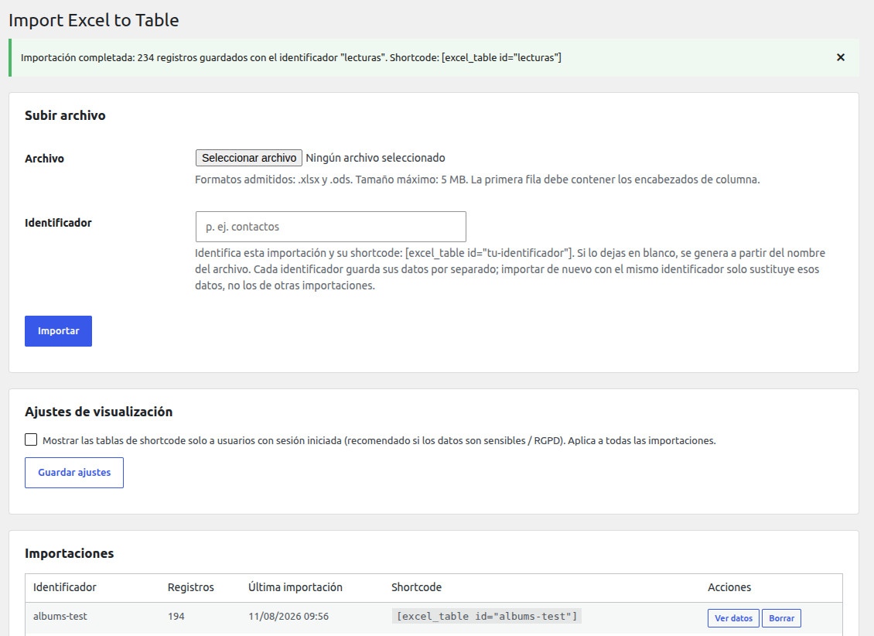Delete albums-test import with Borrar
Image resolution: width=874 pixels, height=636 pixels.
click(781, 618)
